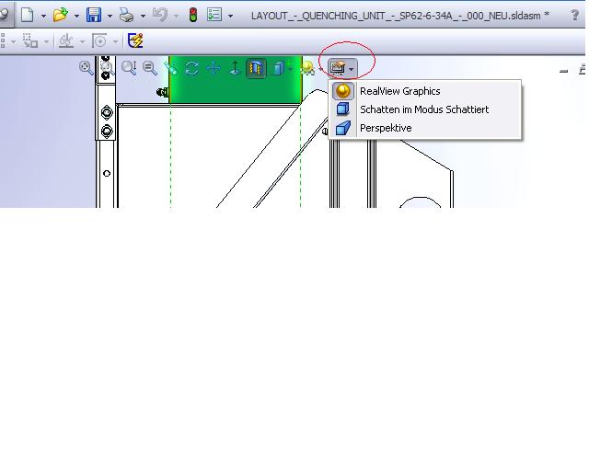The height and width of the screenshot is (471, 589).
Task: Click the lightning bolt toolbar icon
Action: 135,40
